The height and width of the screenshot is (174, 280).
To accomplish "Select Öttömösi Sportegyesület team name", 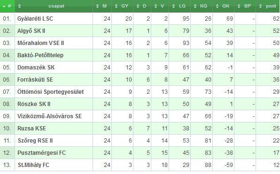I will (x=51, y=92).
